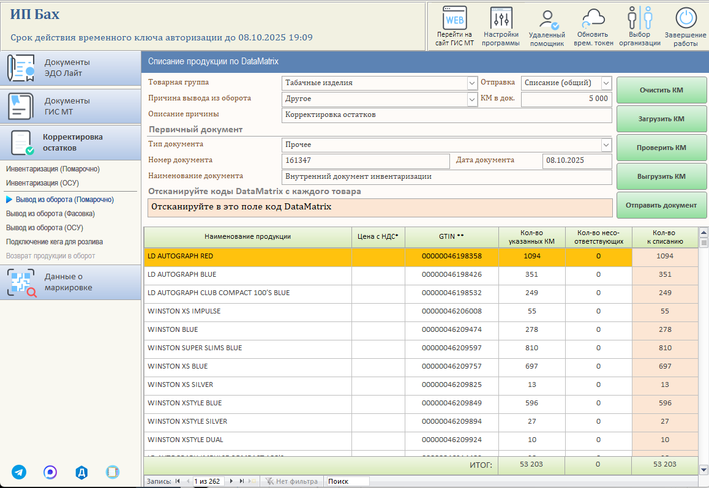Open Данные о маркировке section

tap(70, 282)
